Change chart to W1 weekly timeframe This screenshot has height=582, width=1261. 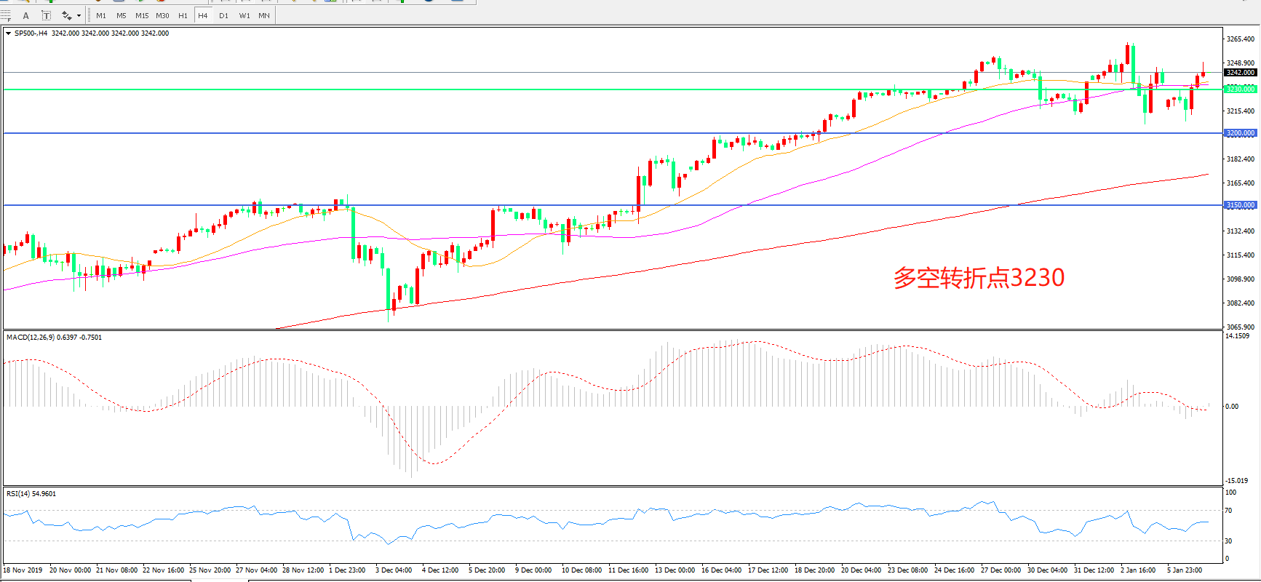coord(244,15)
